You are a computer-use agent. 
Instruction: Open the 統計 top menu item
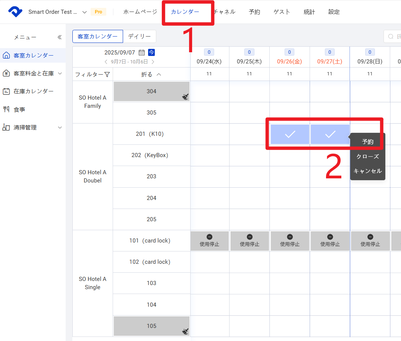(309, 12)
